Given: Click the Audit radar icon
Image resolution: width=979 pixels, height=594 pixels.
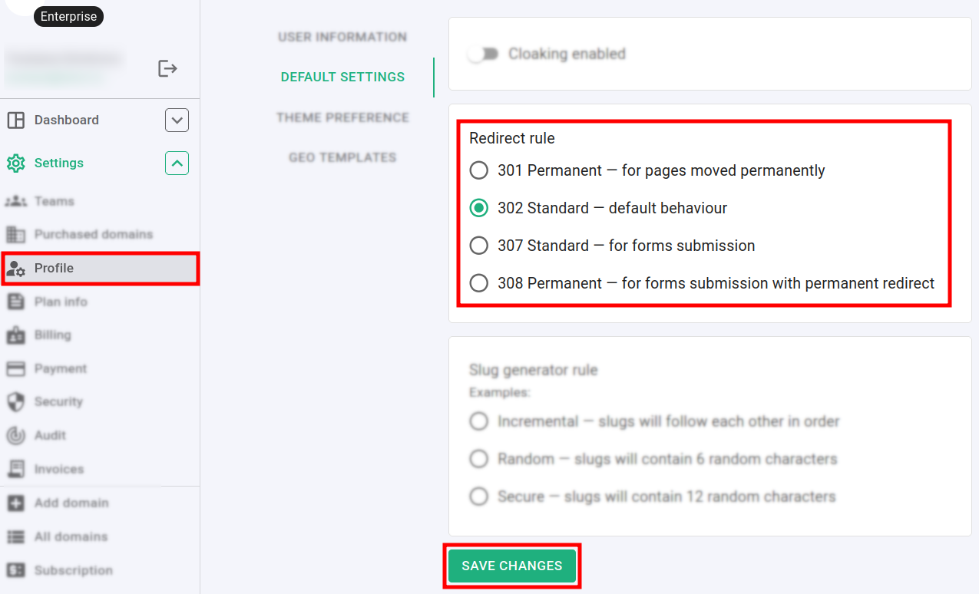Looking at the screenshot, I should click(x=15, y=435).
